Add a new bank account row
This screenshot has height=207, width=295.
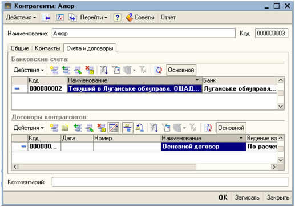[54, 70]
